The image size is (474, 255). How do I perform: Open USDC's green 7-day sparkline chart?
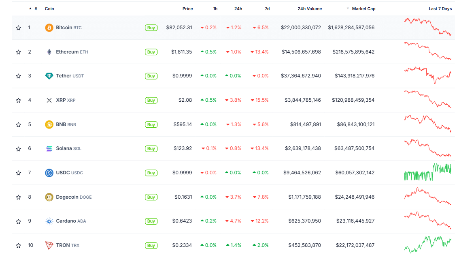[427, 172]
